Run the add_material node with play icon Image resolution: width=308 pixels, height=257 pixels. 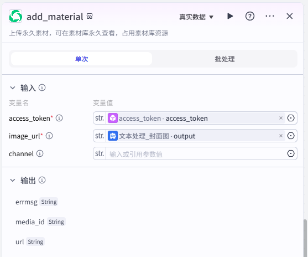(x=230, y=16)
